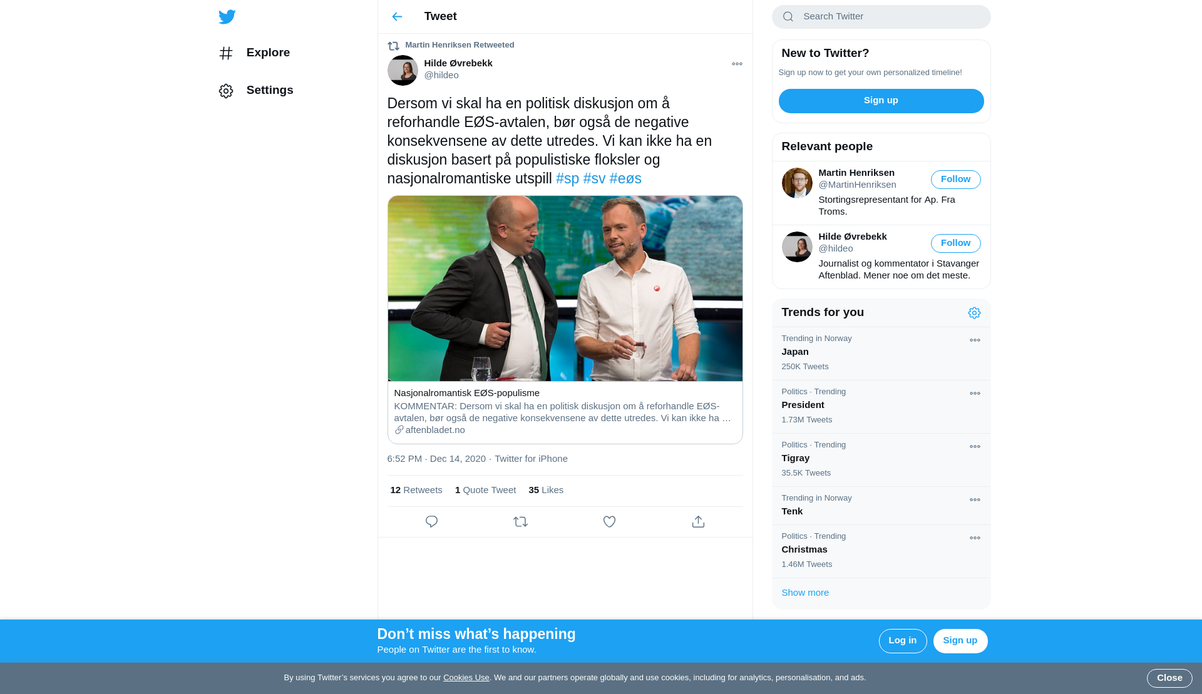
Task: Follow Martin Henriksen
Action: click(x=955, y=180)
